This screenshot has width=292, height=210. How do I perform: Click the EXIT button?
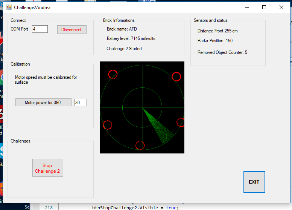254,182
